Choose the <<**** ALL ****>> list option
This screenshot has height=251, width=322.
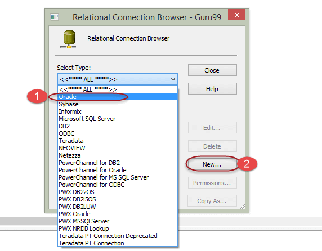coord(118,89)
